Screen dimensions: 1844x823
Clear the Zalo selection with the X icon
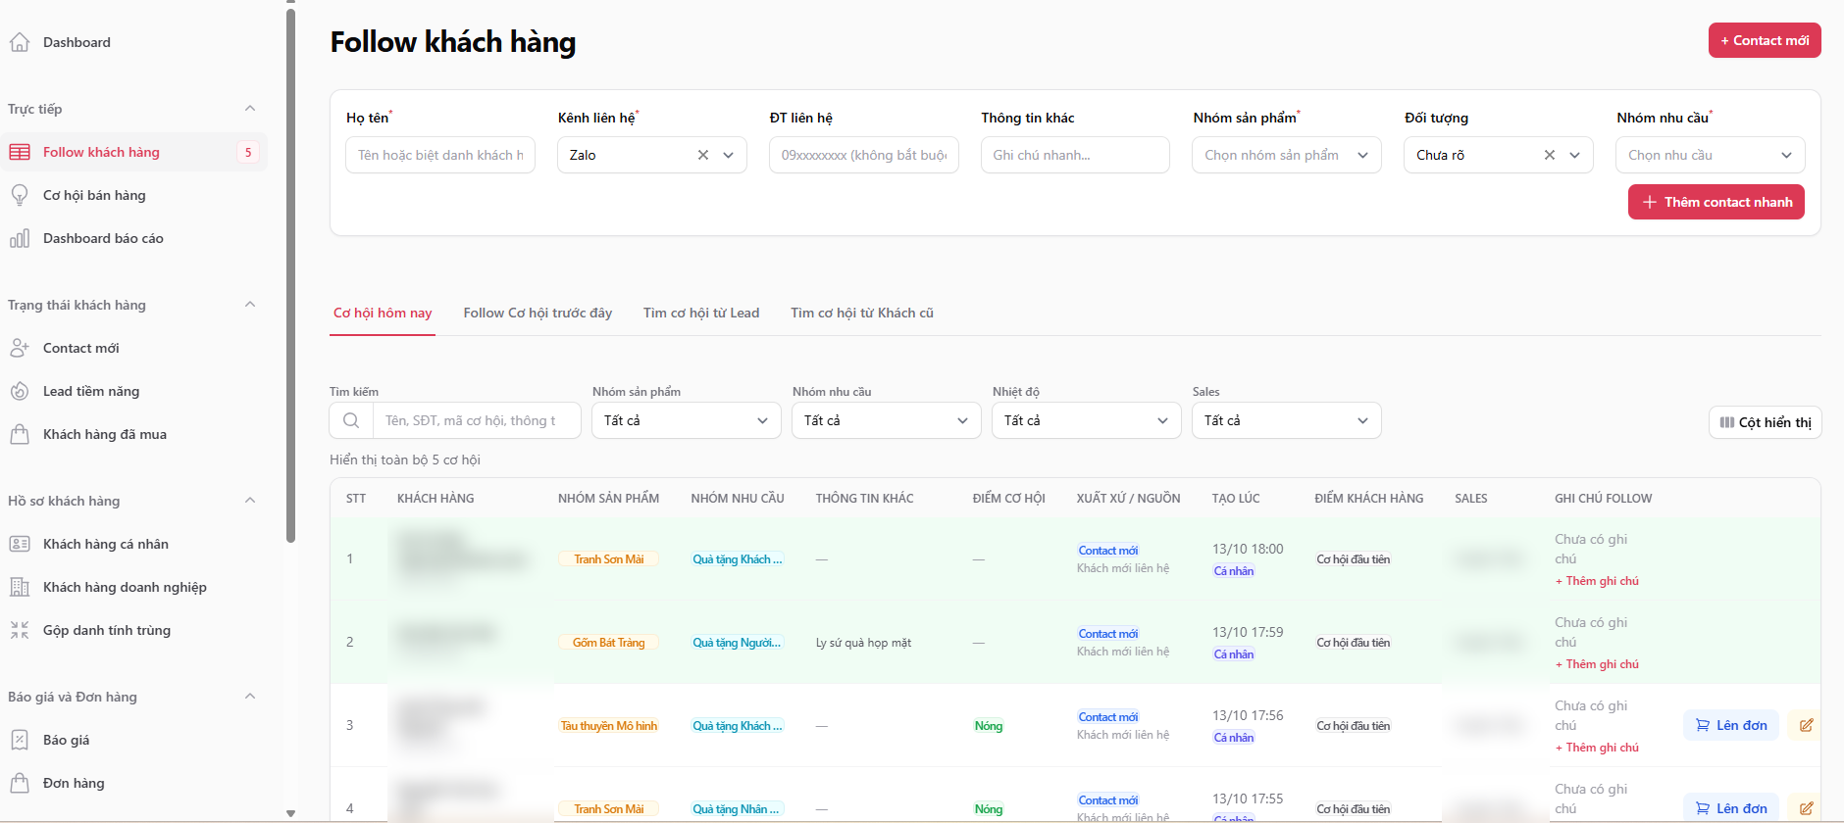(703, 155)
